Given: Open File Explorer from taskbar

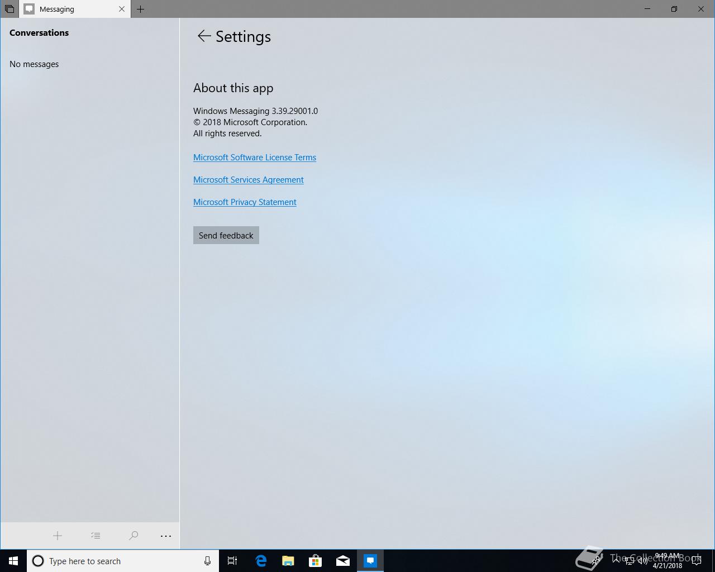Looking at the screenshot, I should [x=288, y=561].
